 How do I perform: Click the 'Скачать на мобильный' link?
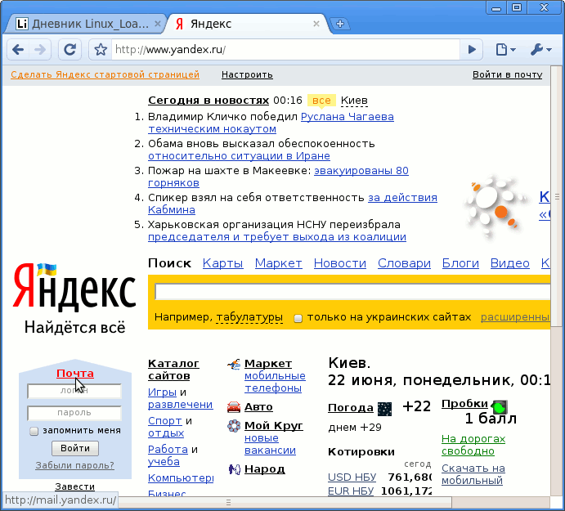[473, 474]
